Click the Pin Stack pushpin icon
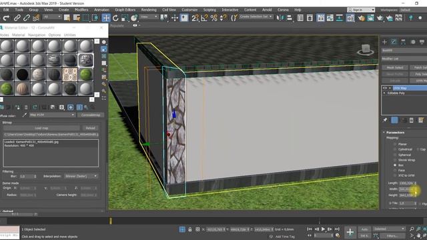This screenshot has width=427, height=240. tap(385, 120)
